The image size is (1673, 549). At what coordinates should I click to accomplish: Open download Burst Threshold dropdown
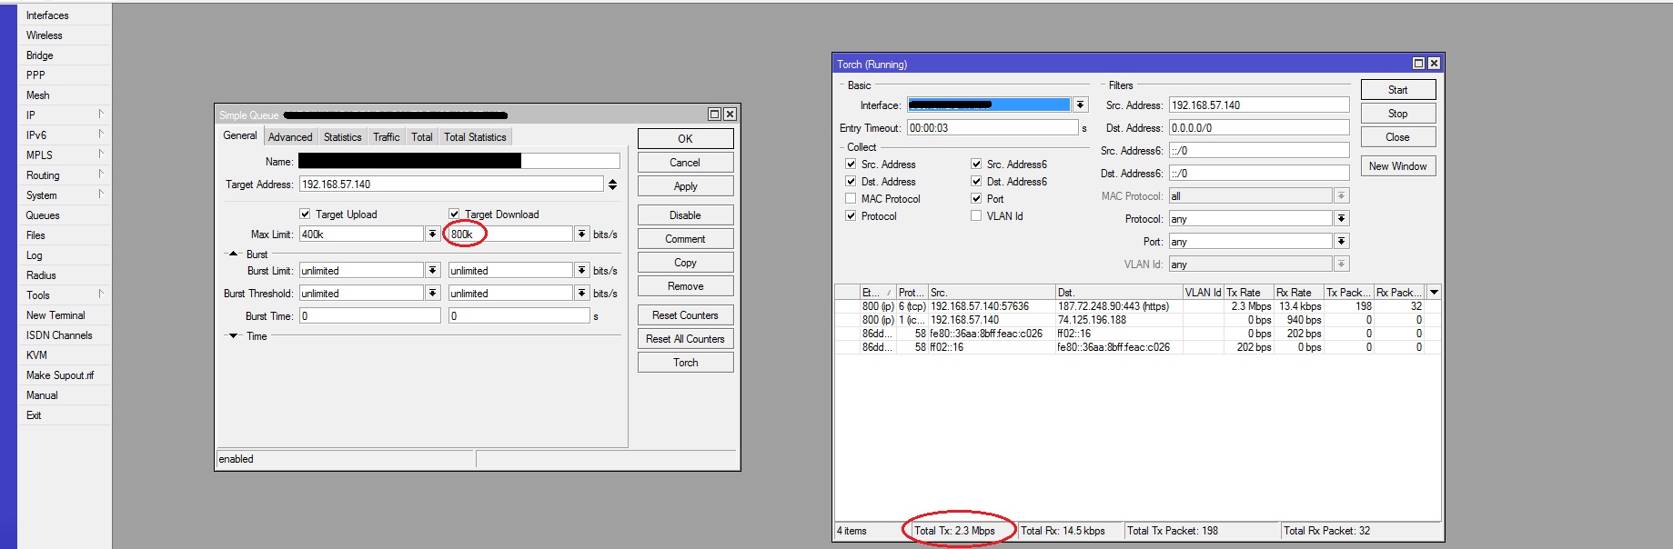[581, 294]
